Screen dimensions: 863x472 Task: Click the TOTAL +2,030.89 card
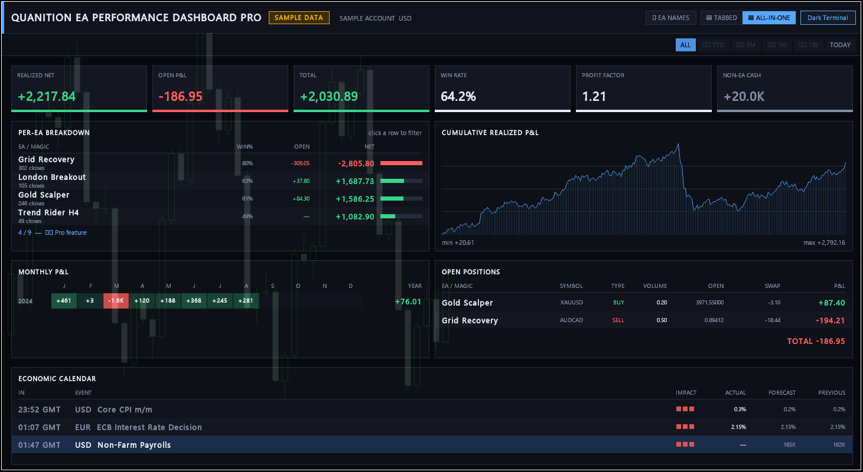362,88
